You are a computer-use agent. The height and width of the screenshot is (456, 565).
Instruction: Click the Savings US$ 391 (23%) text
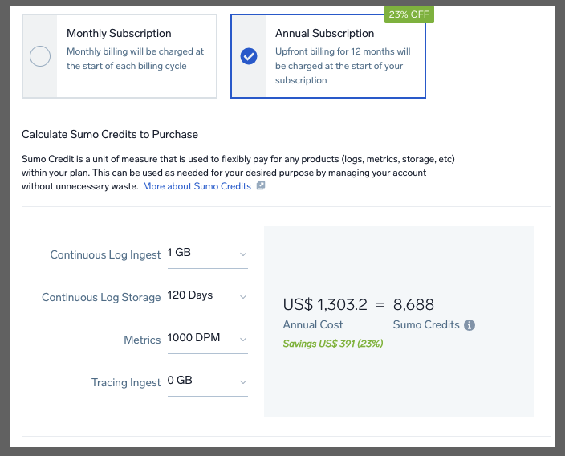(x=332, y=344)
